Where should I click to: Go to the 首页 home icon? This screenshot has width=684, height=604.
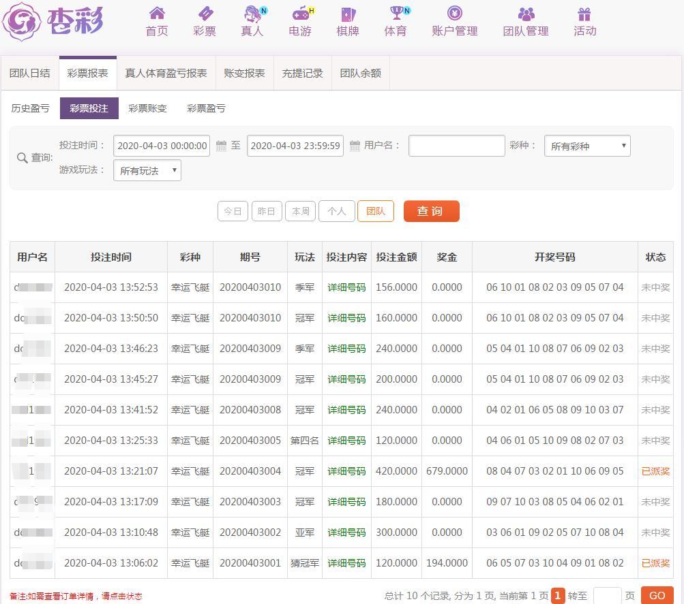(x=157, y=14)
